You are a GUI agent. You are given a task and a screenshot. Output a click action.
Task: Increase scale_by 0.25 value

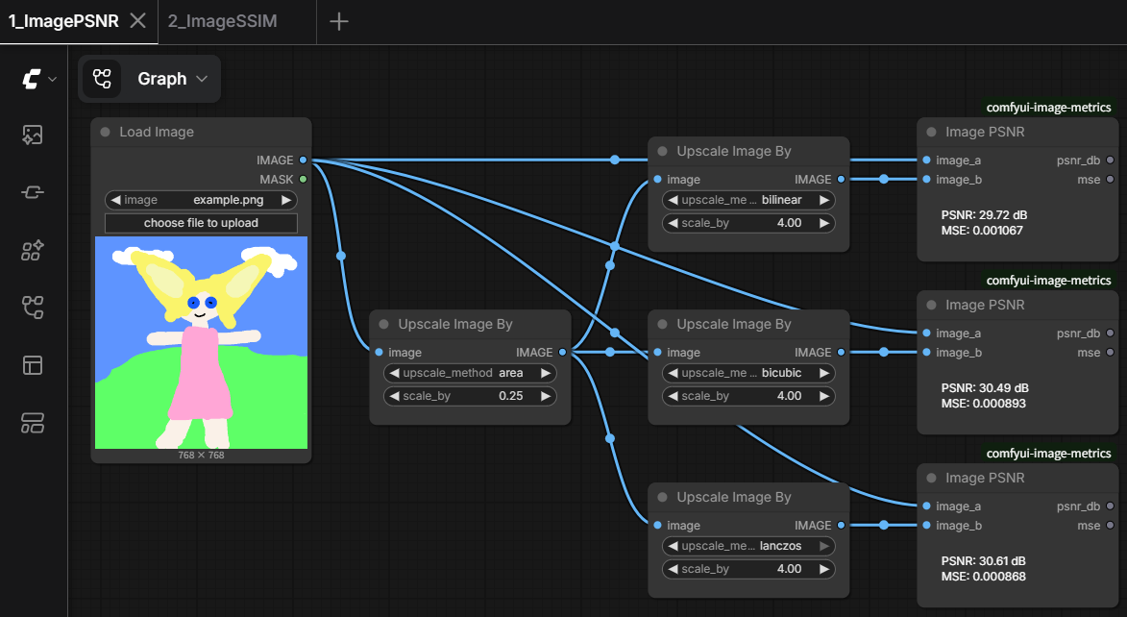546,396
